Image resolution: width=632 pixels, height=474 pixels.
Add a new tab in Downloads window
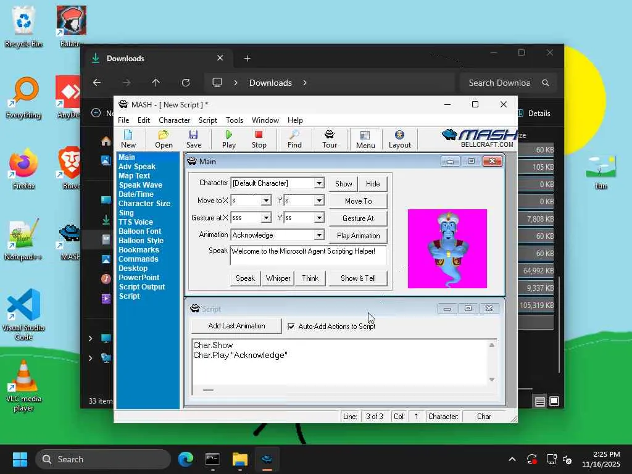(247, 59)
